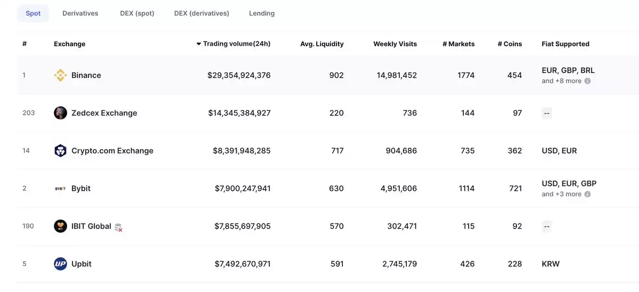This screenshot has width=639, height=292.
Task: Click Binance liquidity value 902
Action: pos(337,75)
